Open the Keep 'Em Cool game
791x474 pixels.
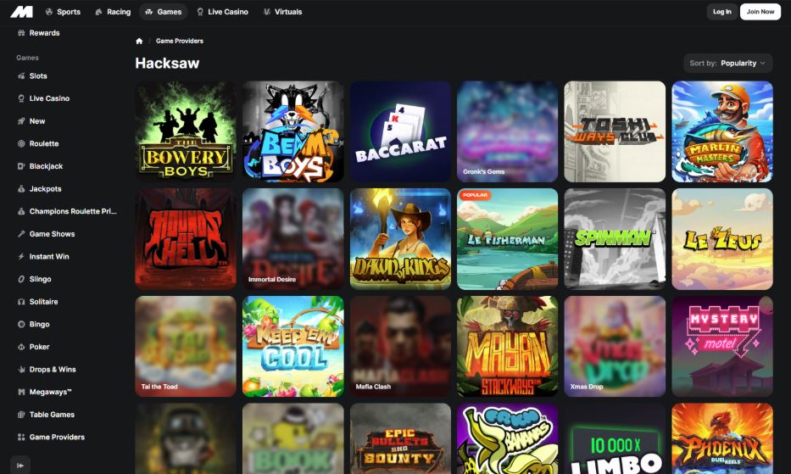pyautogui.click(x=293, y=346)
